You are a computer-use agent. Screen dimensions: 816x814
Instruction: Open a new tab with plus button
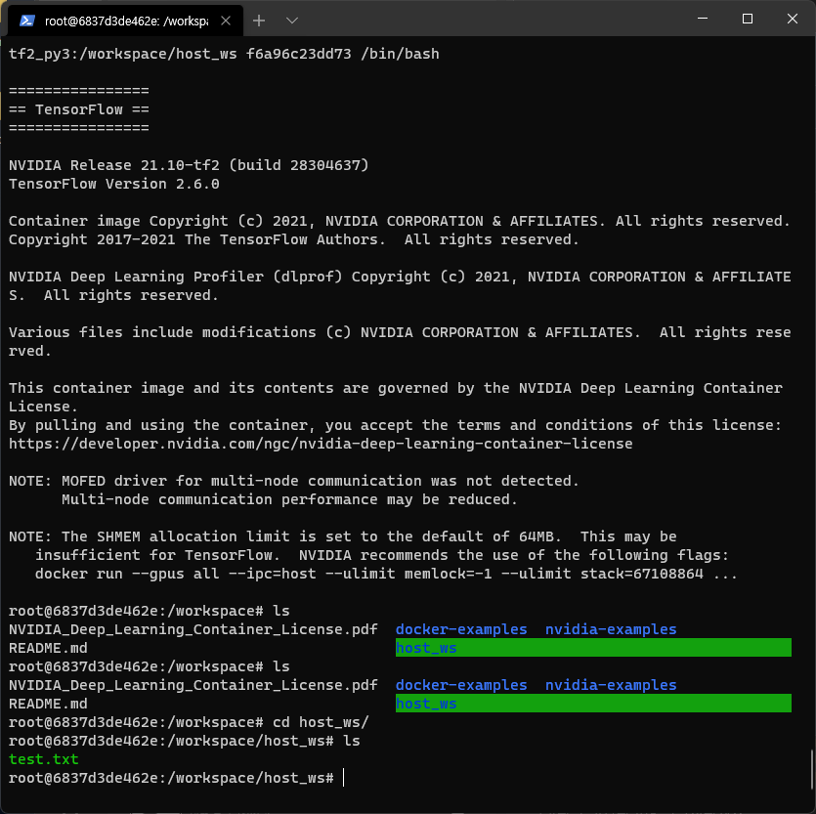pyautogui.click(x=259, y=21)
